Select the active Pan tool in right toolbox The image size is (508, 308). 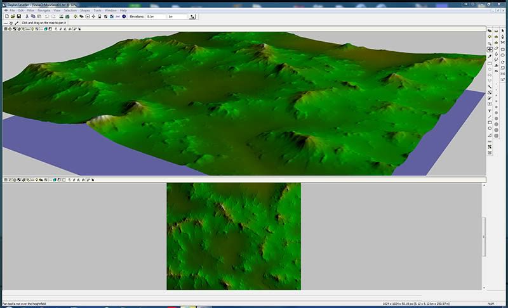tap(490, 49)
